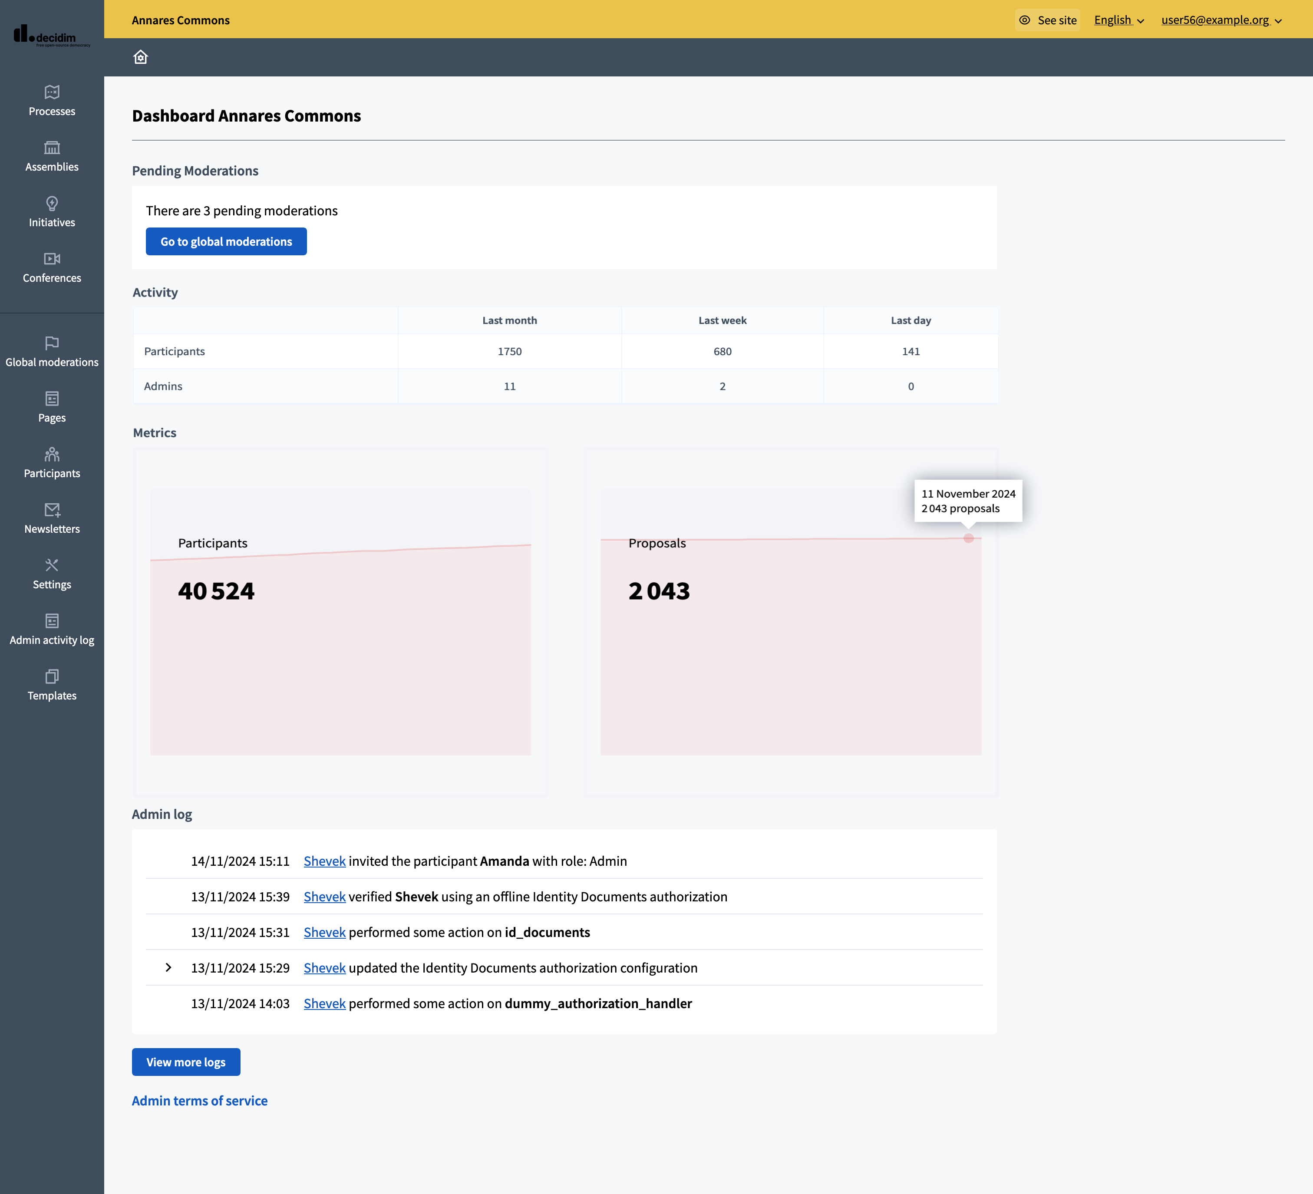Open Admin terms of service
This screenshot has width=1313, height=1194.
(x=199, y=1101)
